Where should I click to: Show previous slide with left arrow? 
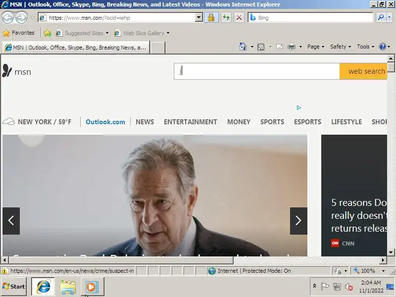pos(11,221)
